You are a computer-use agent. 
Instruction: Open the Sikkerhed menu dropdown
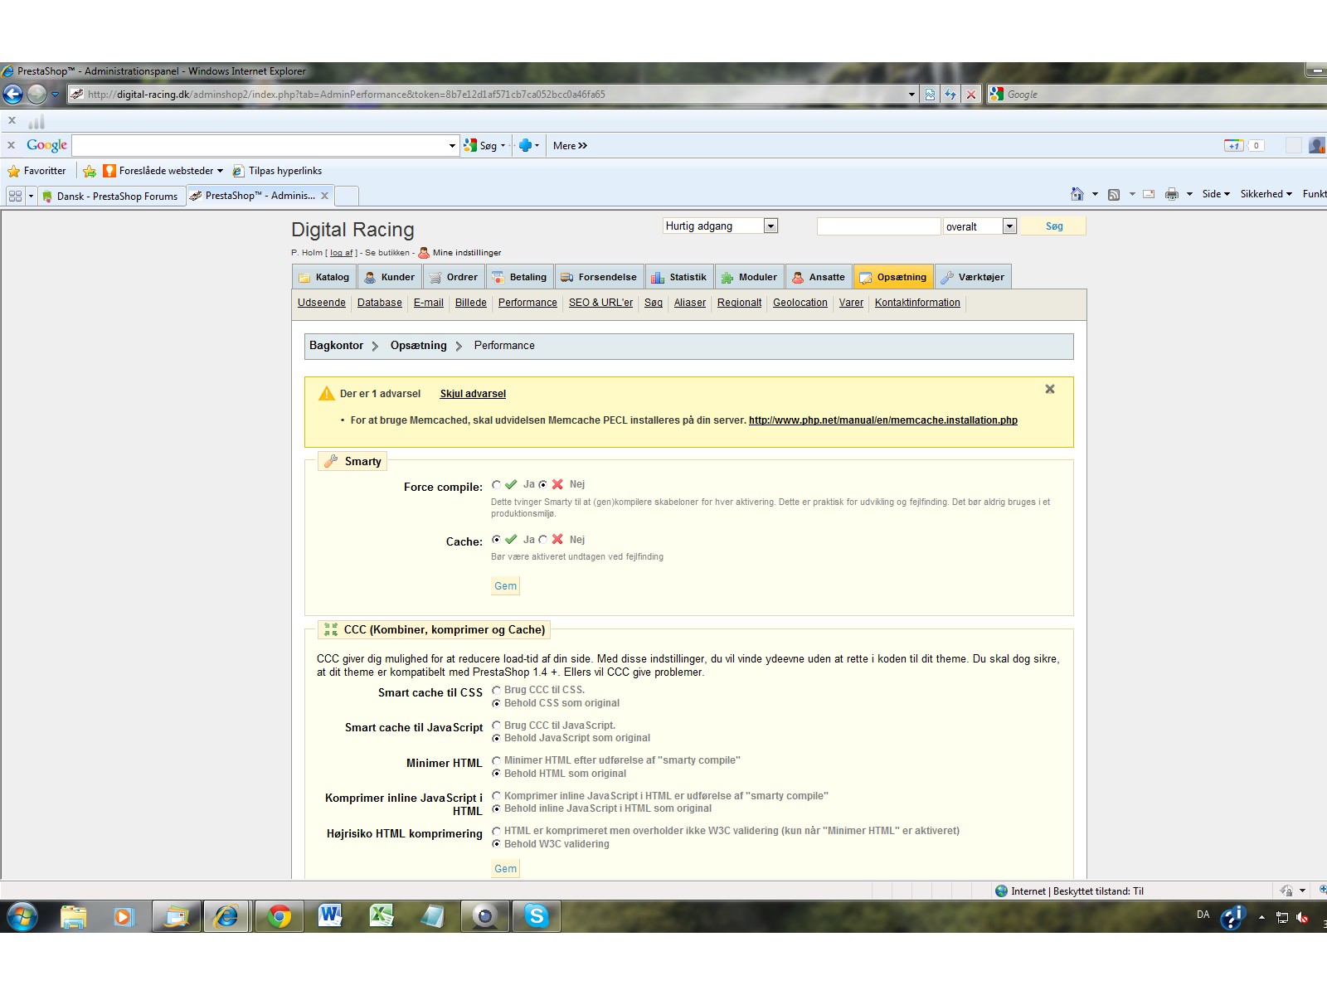click(1266, 194)
